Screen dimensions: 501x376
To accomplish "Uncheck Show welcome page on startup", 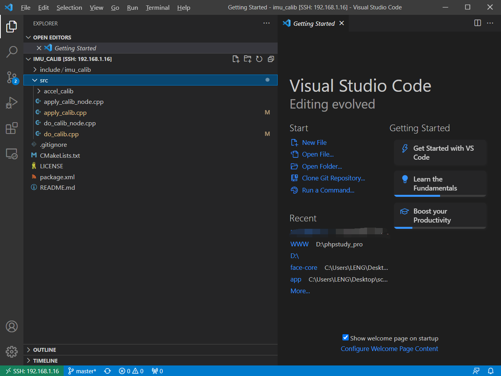I will [x=345, y=337].
